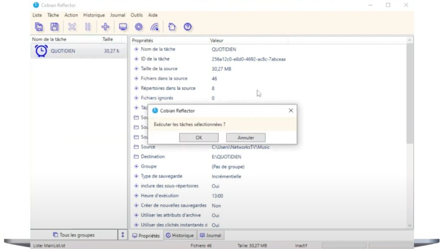Click the run selected tasks floppy icon
Viewport: 444px width, 249px height.
[54, 27]
